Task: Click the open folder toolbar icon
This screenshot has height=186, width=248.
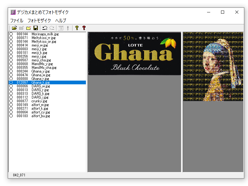Action: pyautogui.click(x=14, y=28)
